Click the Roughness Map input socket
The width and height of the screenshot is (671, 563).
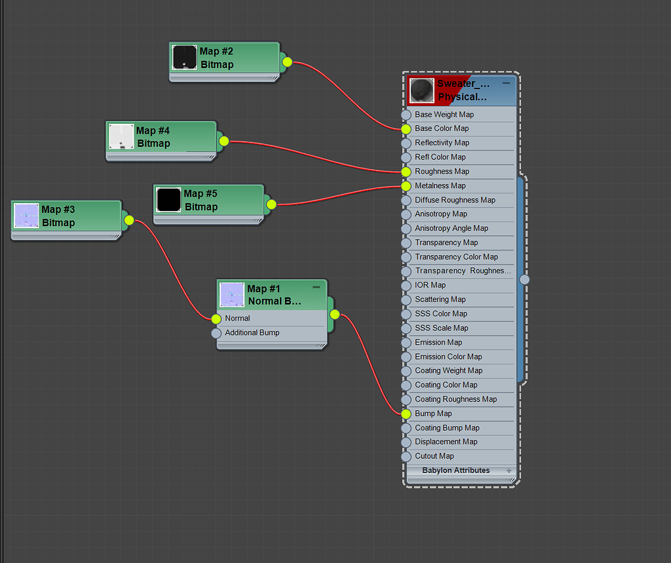pos(406,172)
